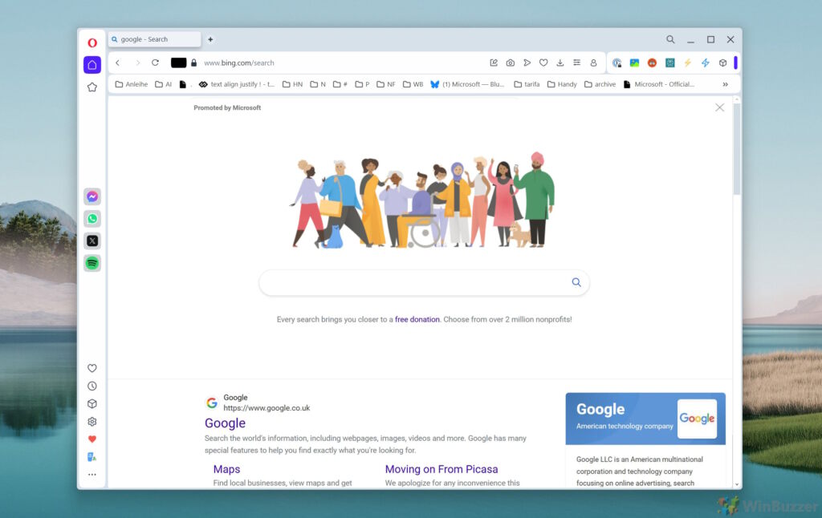This screenshot has height=518, width=822.
Task: Open a new tab with plus button
Action: [x=210, y=39]
